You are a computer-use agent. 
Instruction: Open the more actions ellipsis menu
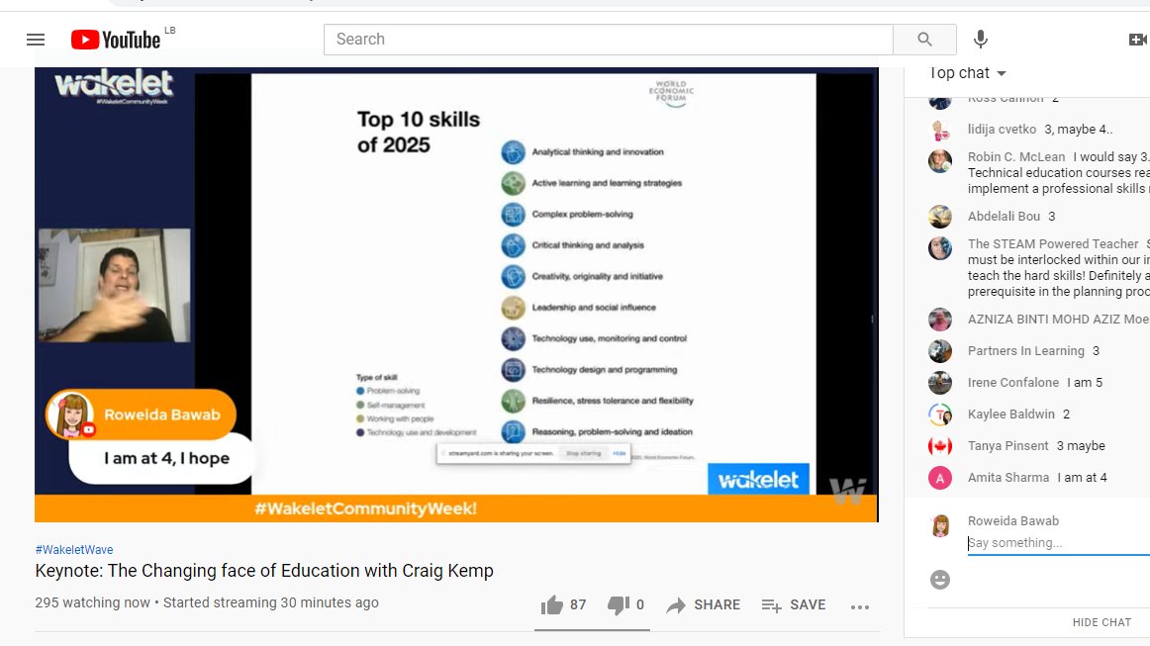coord(860,606)
